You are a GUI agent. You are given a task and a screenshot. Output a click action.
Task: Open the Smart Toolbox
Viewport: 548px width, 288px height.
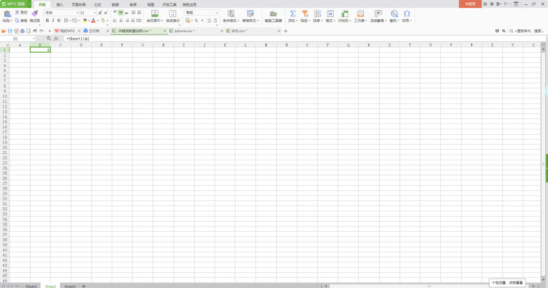coord(273,16)
